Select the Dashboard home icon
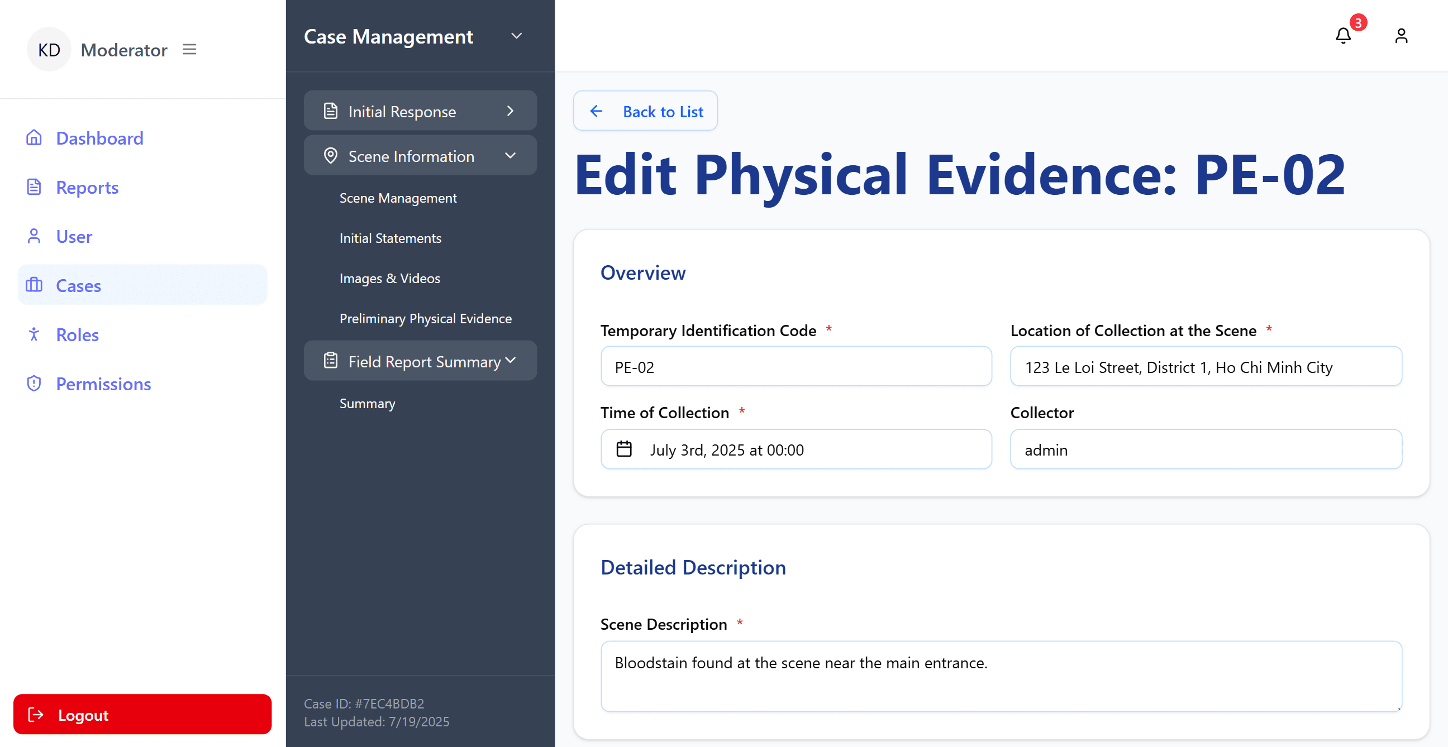 coord(34,137)
